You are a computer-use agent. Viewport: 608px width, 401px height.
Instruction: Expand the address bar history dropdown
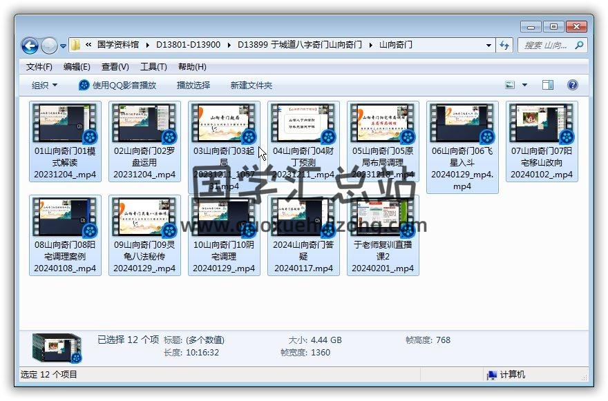point(489,45)
